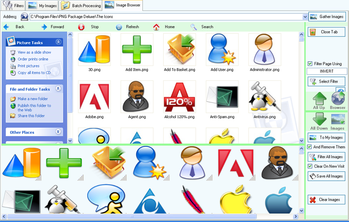Open the address bar dropdown arrow
This screenshot has width=349, height=222.
305,17
